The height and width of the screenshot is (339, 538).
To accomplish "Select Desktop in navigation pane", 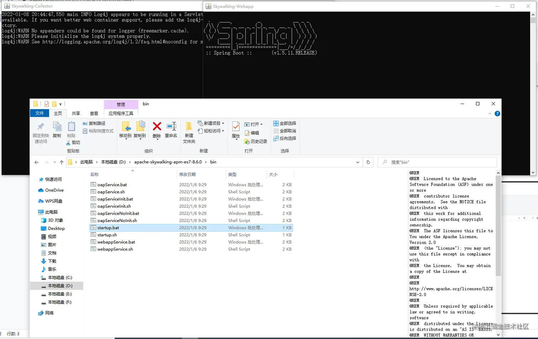I will 53,228.
